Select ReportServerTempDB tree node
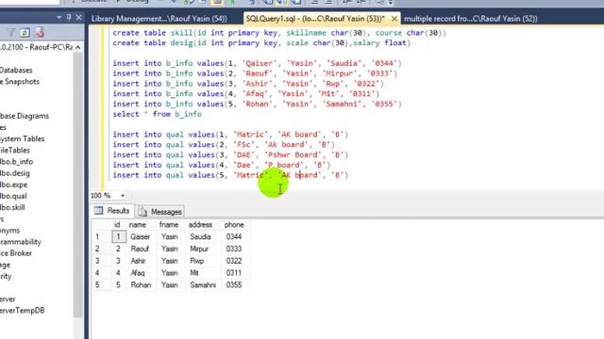 click(22, 310)
